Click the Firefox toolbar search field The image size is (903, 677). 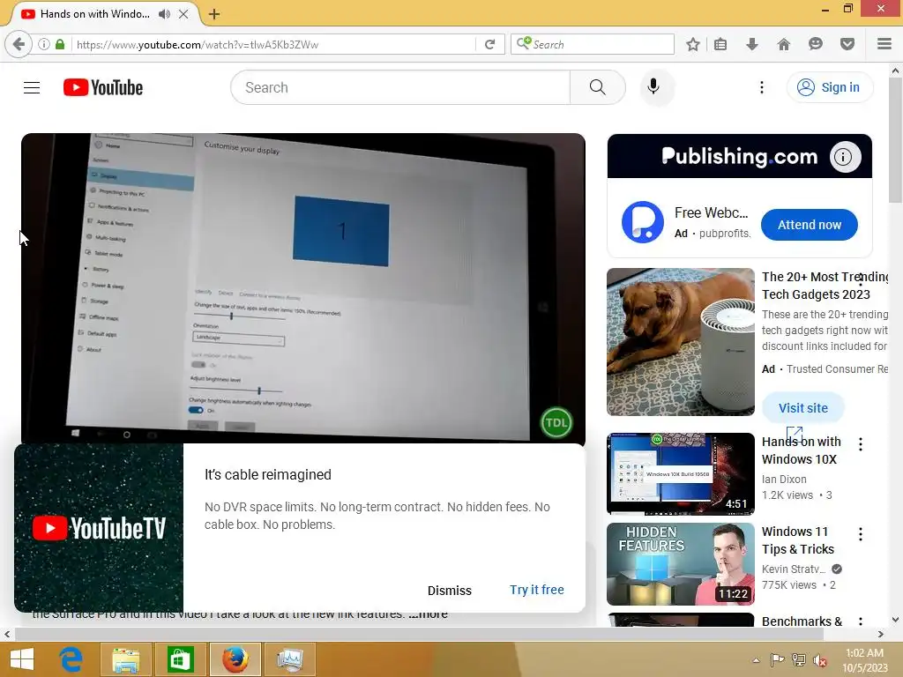(x=592, y=44)
